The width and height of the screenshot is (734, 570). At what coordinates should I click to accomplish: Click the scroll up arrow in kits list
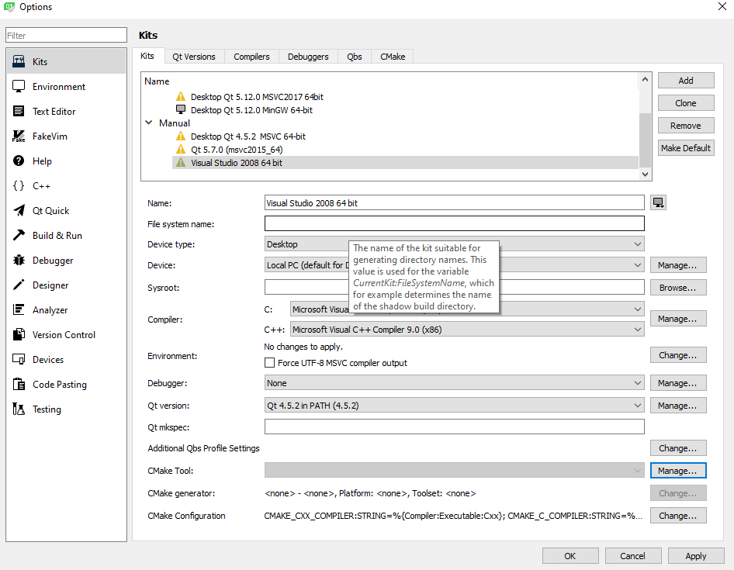[645, 79]
